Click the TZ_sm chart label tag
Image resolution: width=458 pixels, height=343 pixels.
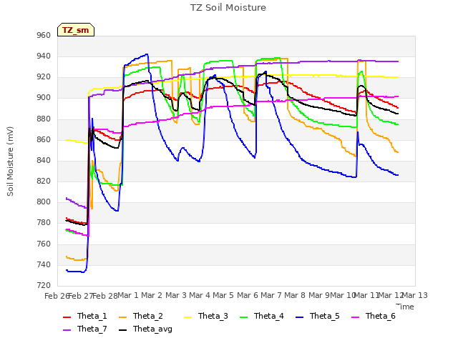pos(76,30)
